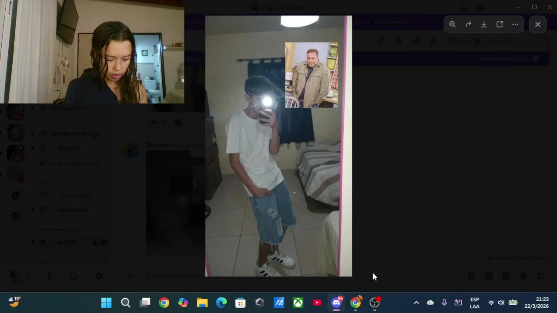557x313 pixels.
Task: Expand the hidden system tray icons chevron
Action: [x=416, y=303]
